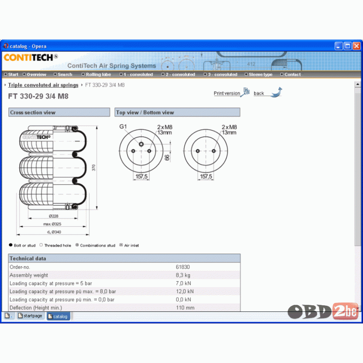Switch to the startpage tab
Screen dimensions: 363x363
[30, 316]
